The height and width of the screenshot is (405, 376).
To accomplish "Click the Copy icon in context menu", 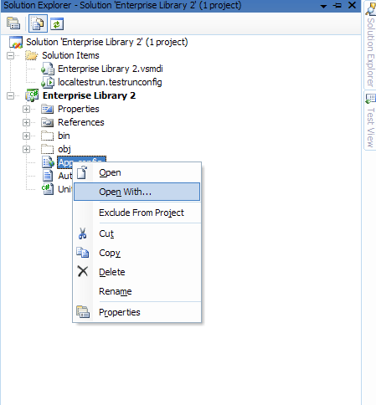I will click(x=83, y=253).
